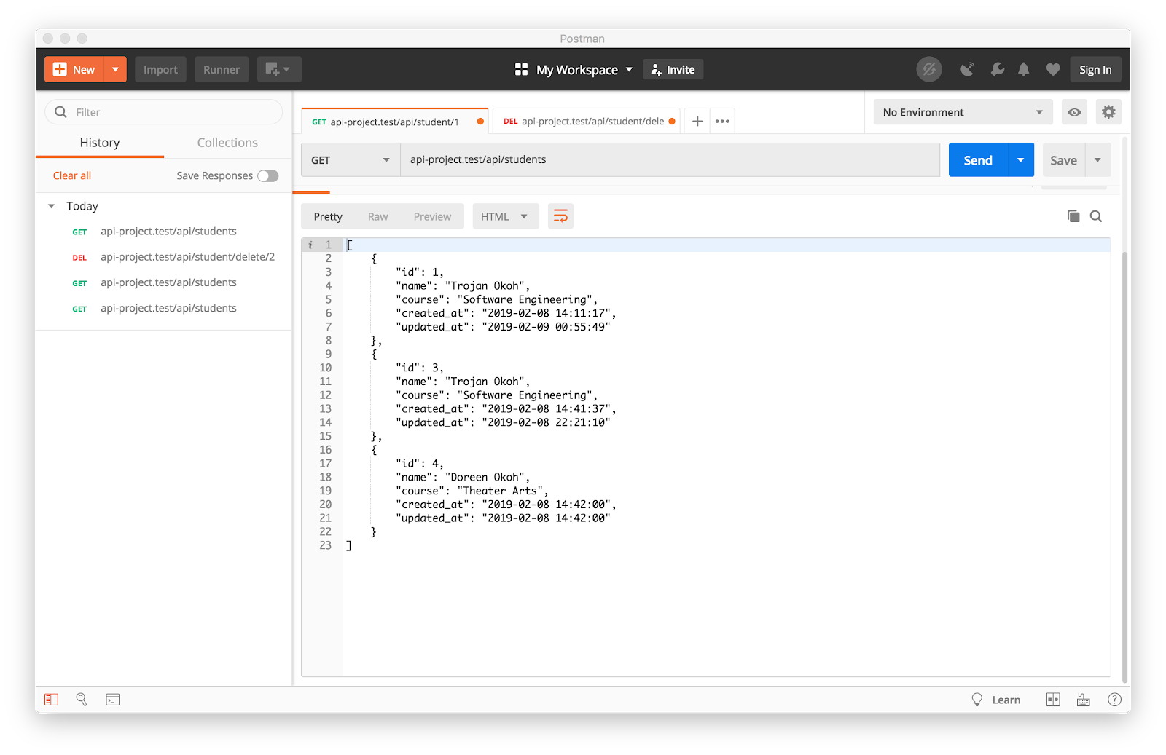Click the wrap lines icon in response toolbar

(560, 216)
